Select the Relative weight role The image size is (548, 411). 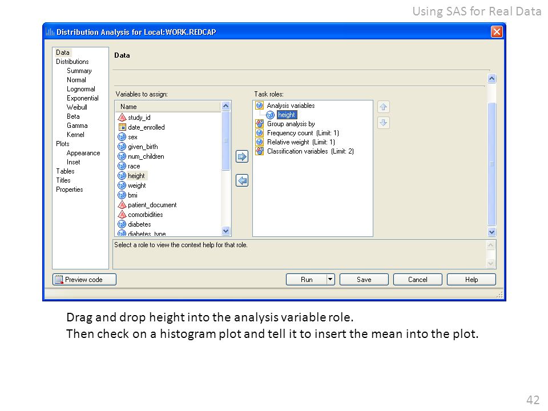301,142
